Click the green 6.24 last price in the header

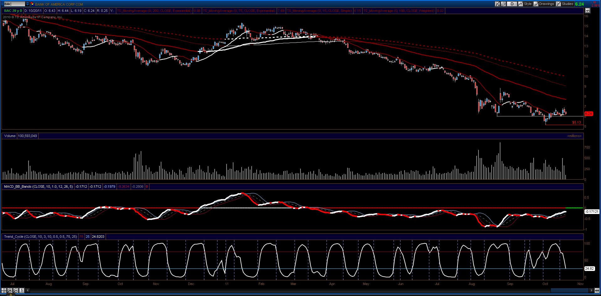coord(579,4)
